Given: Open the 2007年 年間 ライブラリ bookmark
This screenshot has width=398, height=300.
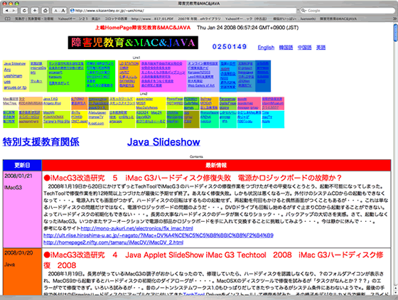Looking at the screenshot, I should click(199, 18).
